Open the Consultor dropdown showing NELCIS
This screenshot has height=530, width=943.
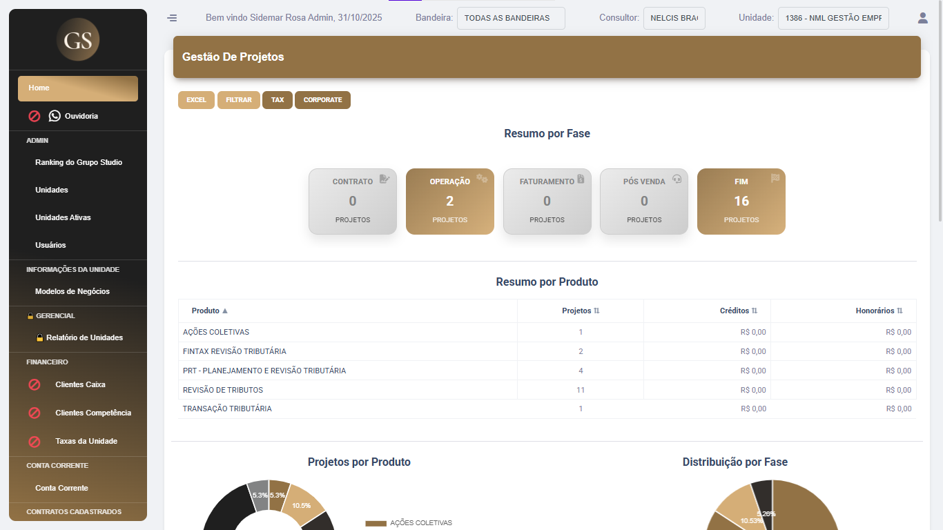click(674, 18)
